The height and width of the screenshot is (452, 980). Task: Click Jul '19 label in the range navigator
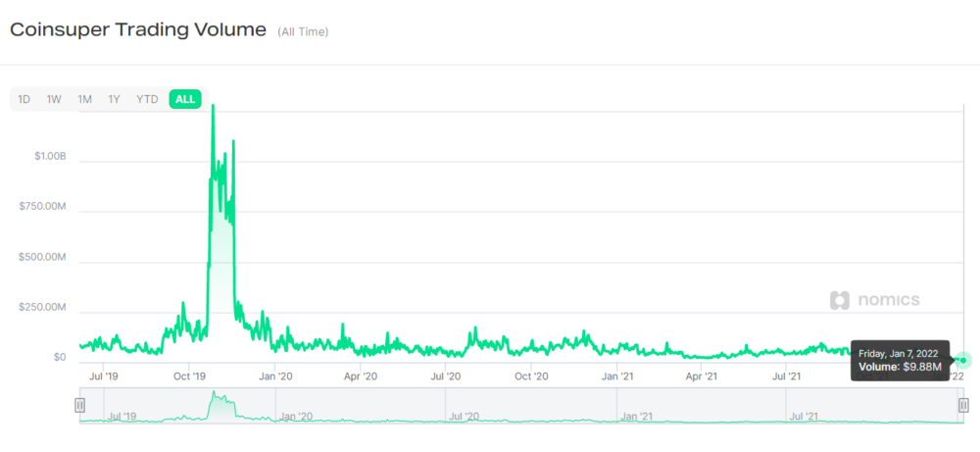point(123,416)
